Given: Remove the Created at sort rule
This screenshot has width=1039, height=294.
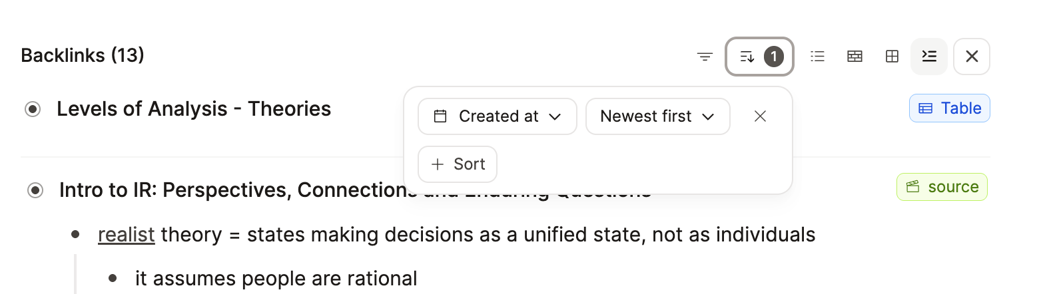Looking at the screenshot, I should coord(760,116).
